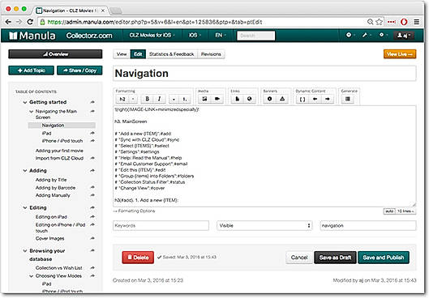429x298 pixels.
Task: Collapse the Getting started section
Action: coord(25,102)
